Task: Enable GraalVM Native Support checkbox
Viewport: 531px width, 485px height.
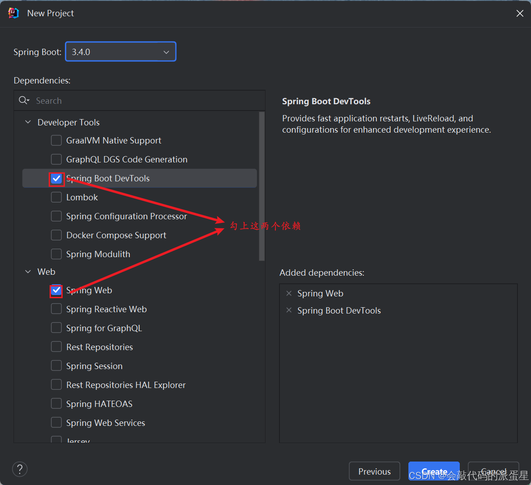Action: [56, 140]
